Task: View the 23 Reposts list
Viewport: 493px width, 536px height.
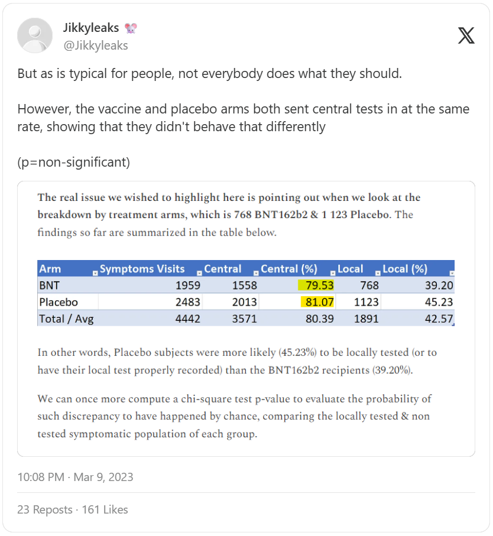Action: [x=45, y=509]
